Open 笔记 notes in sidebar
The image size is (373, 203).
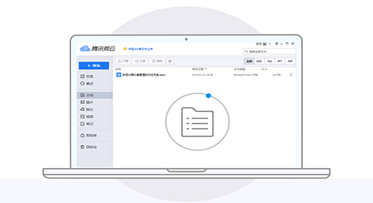click(87, 124)
